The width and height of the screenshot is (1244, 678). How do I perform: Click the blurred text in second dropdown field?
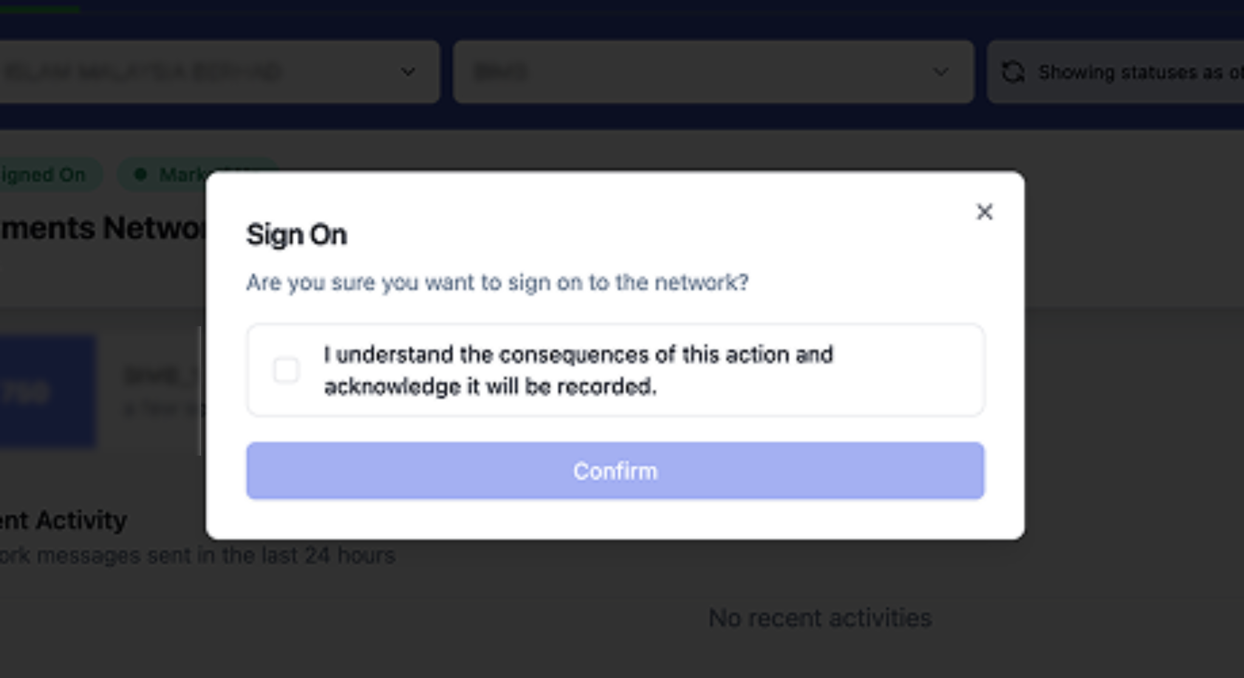[501, 72]
